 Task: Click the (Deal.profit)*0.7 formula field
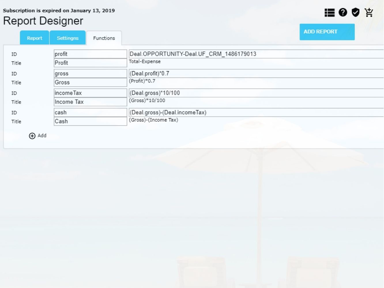click(256, 74)
